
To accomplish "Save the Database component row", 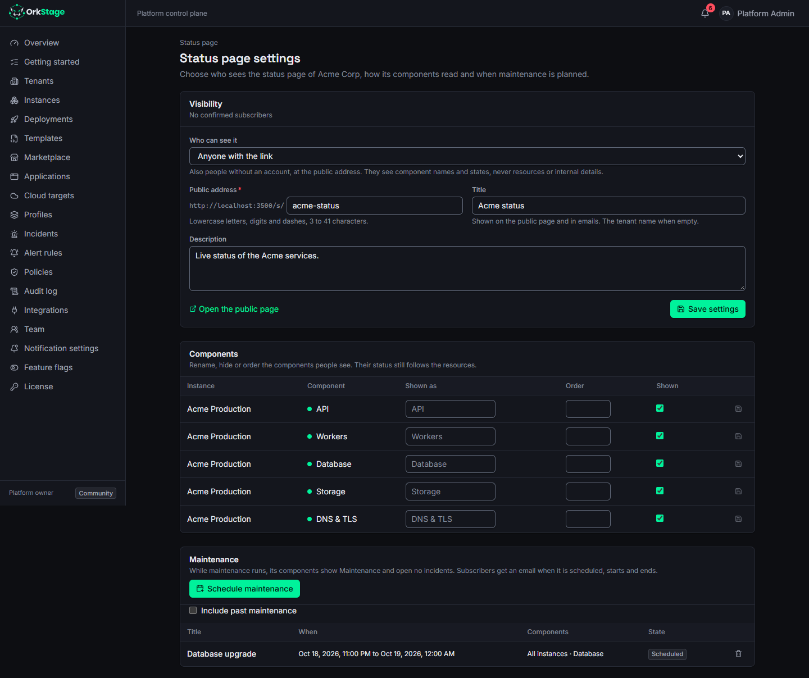I will coord(739,464).
